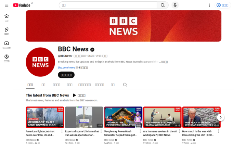Show next videos with carousel arrow
This screenshot has width=234, height=146.
coord(221,117)
